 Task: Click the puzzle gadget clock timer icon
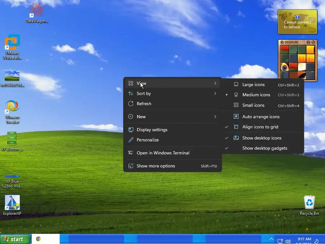pyautogui.click(x=282, y=42)
